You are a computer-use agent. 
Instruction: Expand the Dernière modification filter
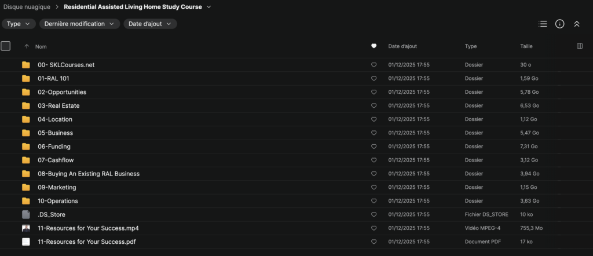point(79,24)
